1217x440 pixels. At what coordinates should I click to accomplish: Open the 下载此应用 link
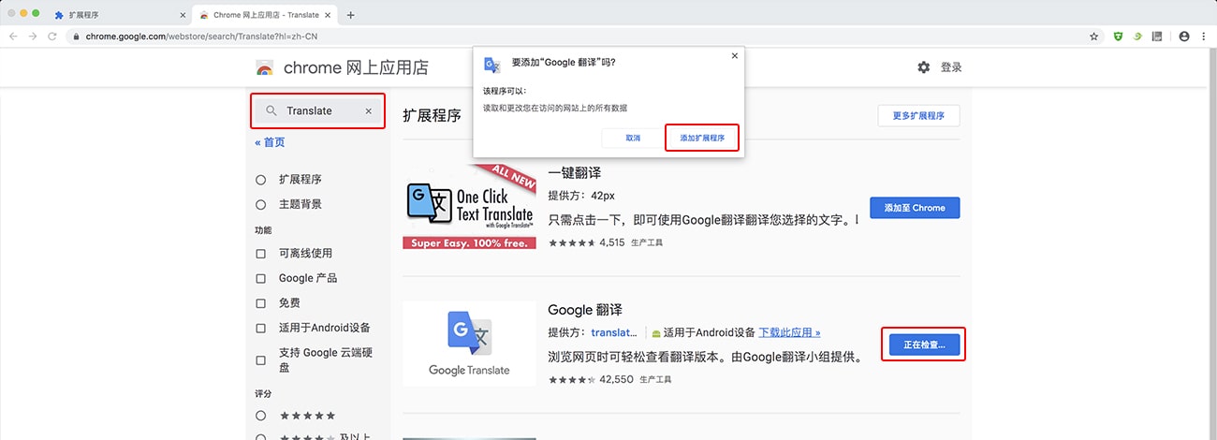789,332
